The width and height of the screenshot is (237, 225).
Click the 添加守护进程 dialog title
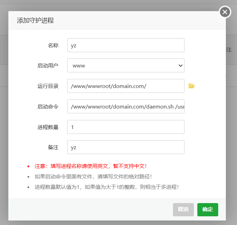(35, 21)
